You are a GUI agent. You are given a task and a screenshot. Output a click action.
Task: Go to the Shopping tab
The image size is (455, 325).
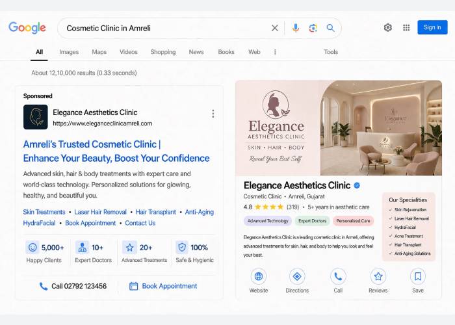click(x=163, y=52)
